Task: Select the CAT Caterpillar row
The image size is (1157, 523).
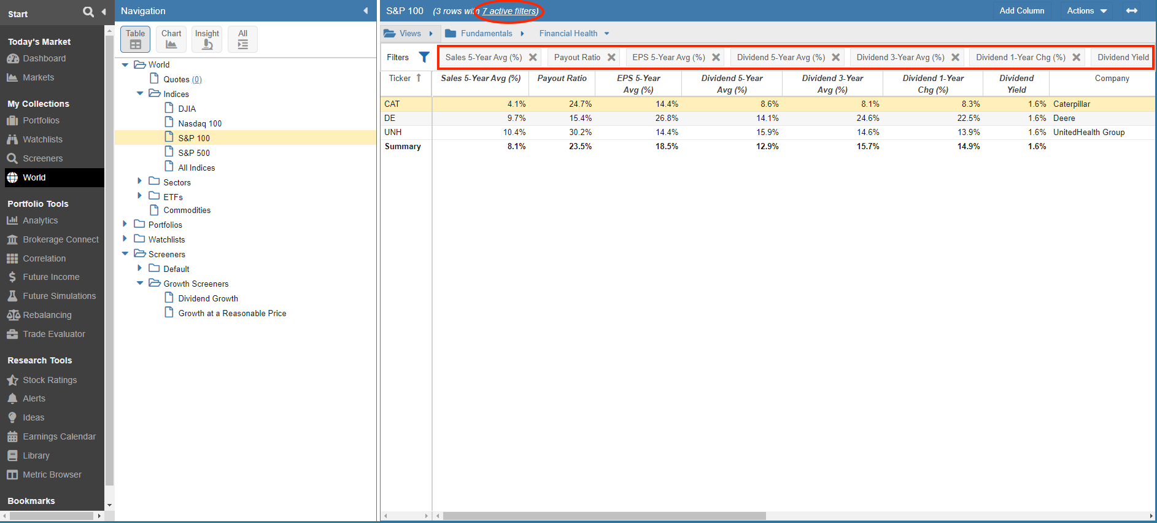Action: pos(767,104)
